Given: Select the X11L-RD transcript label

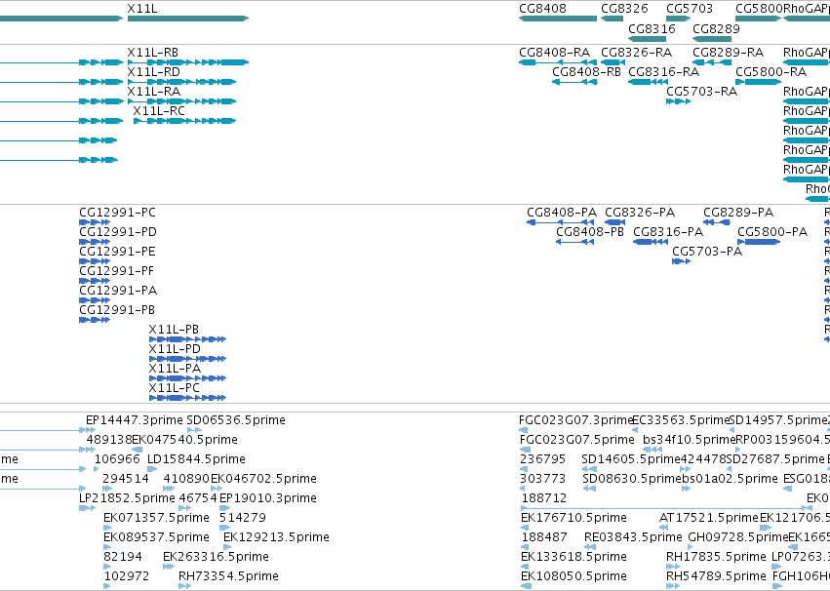Looking at the screenshot, I should tap(153, 72).
